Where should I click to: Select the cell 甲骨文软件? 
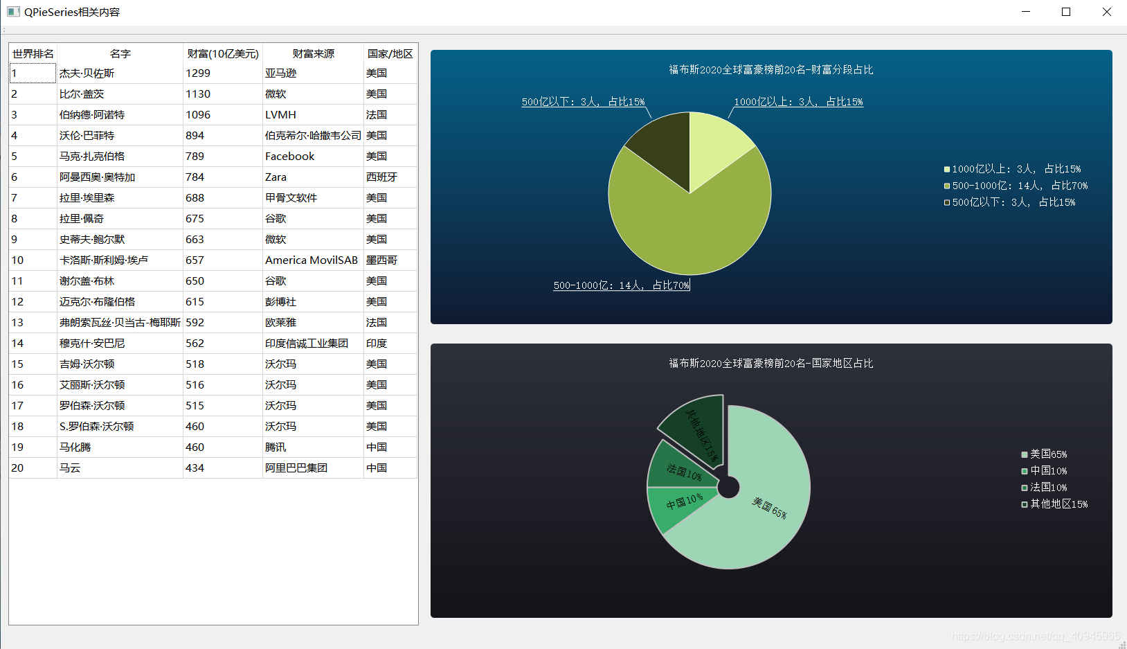(x=314, y=198)
